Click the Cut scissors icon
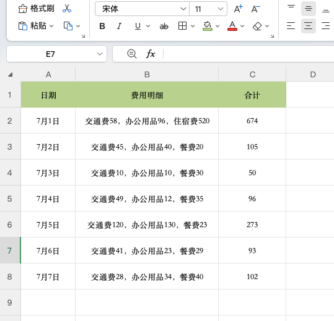Viewport: 334px width, 321px height. click(67, 9)
